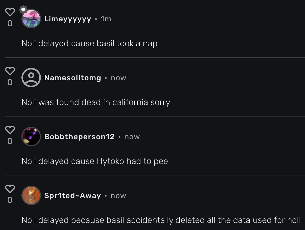305x230 pixels.
Task: Select the username Limeyyyyy
Action: click(68, 19)
